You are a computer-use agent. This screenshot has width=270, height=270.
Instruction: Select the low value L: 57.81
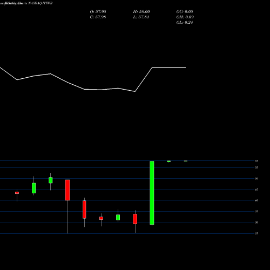click(x=141, y=17)
